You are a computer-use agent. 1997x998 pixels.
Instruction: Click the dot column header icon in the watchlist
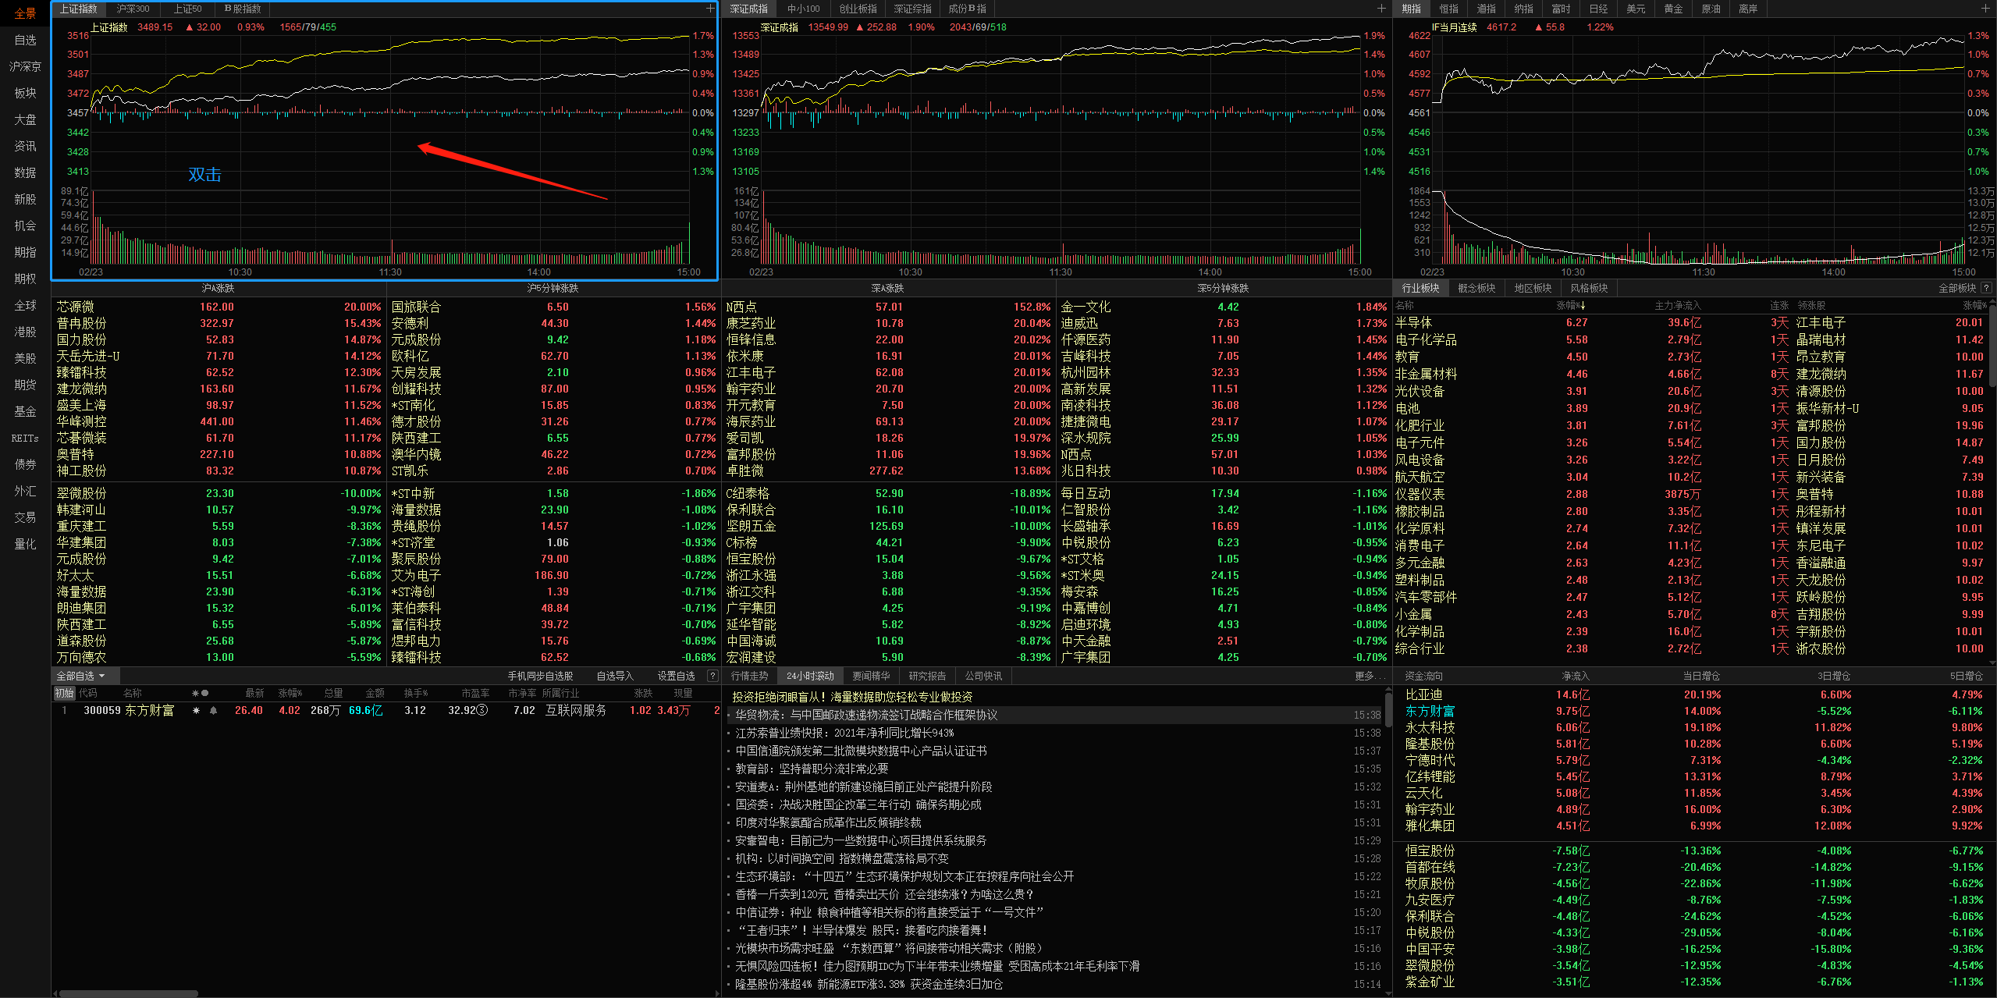205,693
